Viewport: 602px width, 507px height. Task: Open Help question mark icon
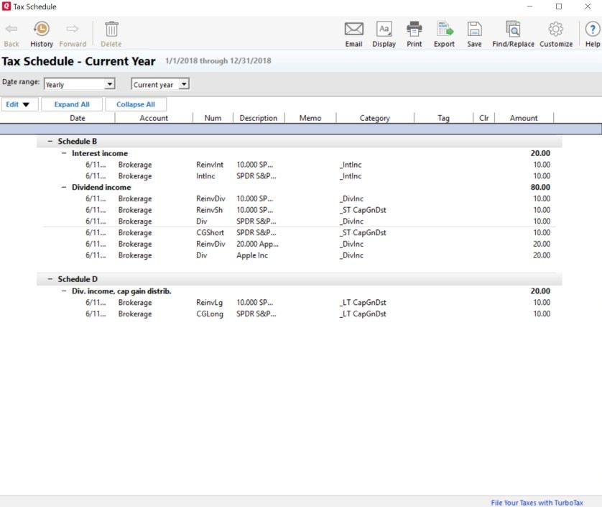click(592, 29)
